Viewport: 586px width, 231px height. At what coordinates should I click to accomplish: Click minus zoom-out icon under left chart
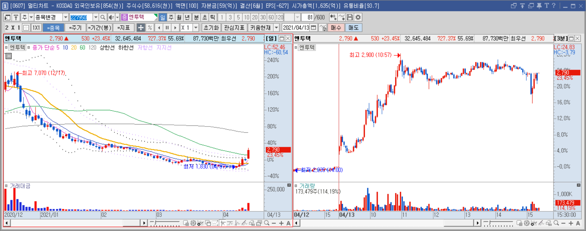(x=274, y=223)
